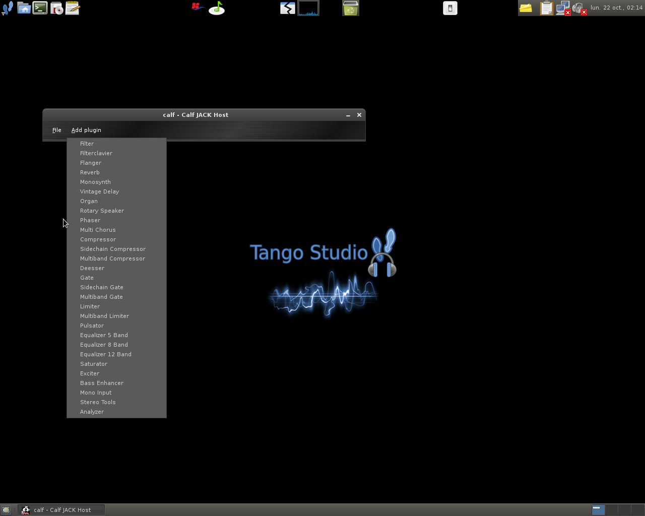Launch the green music note application
Viewport: 645px width, 516px height.
217,8
